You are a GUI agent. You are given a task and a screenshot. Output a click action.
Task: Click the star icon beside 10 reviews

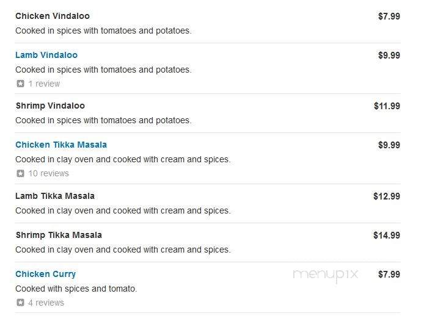21,173
